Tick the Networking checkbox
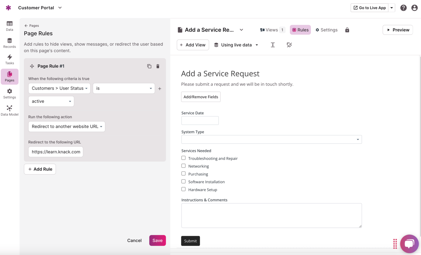Screen dimensions: 421x255 pos(184,166)
